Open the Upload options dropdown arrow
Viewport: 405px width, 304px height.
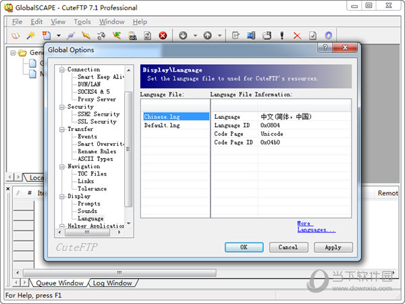pyautogui.click(x=219, y=35)
